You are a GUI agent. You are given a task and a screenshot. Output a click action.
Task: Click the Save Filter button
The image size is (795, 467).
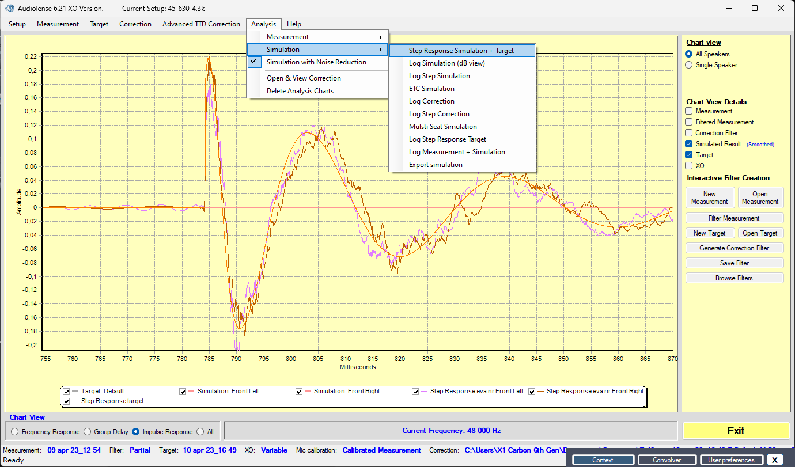735,263
